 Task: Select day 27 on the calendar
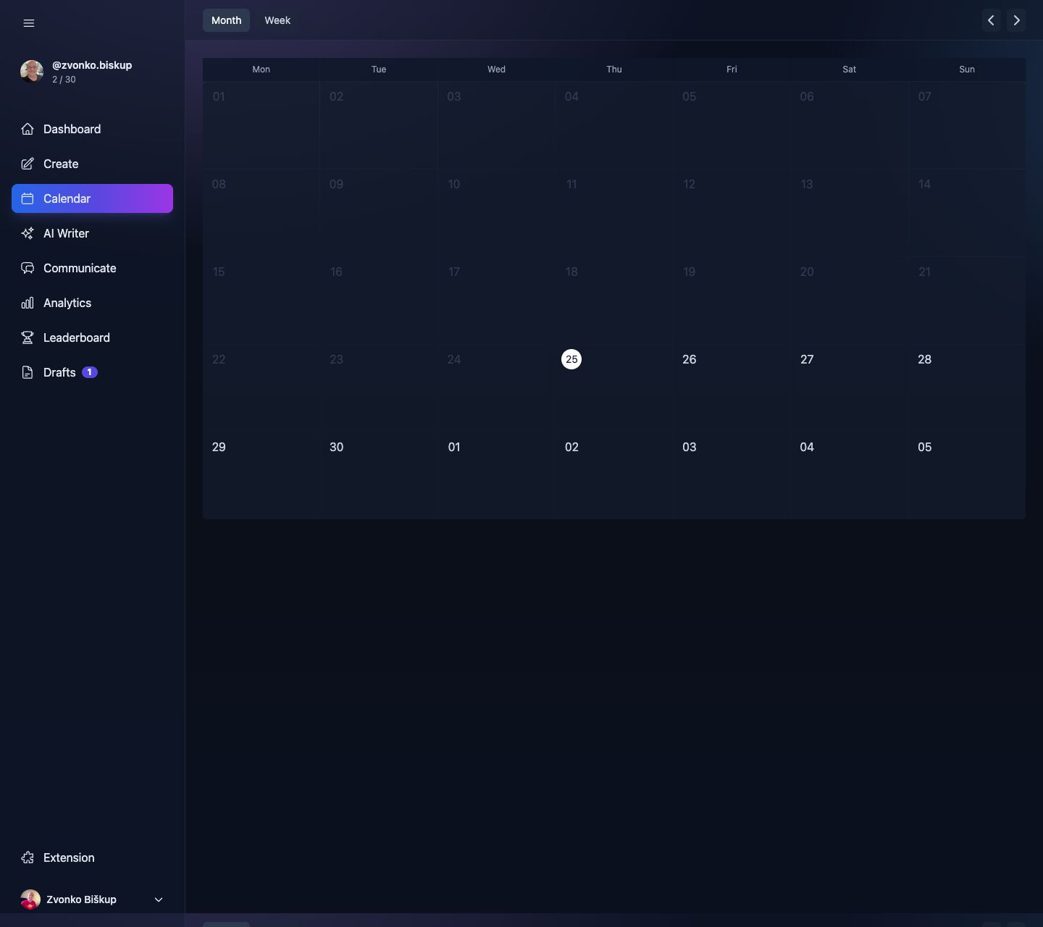point(807,359)
